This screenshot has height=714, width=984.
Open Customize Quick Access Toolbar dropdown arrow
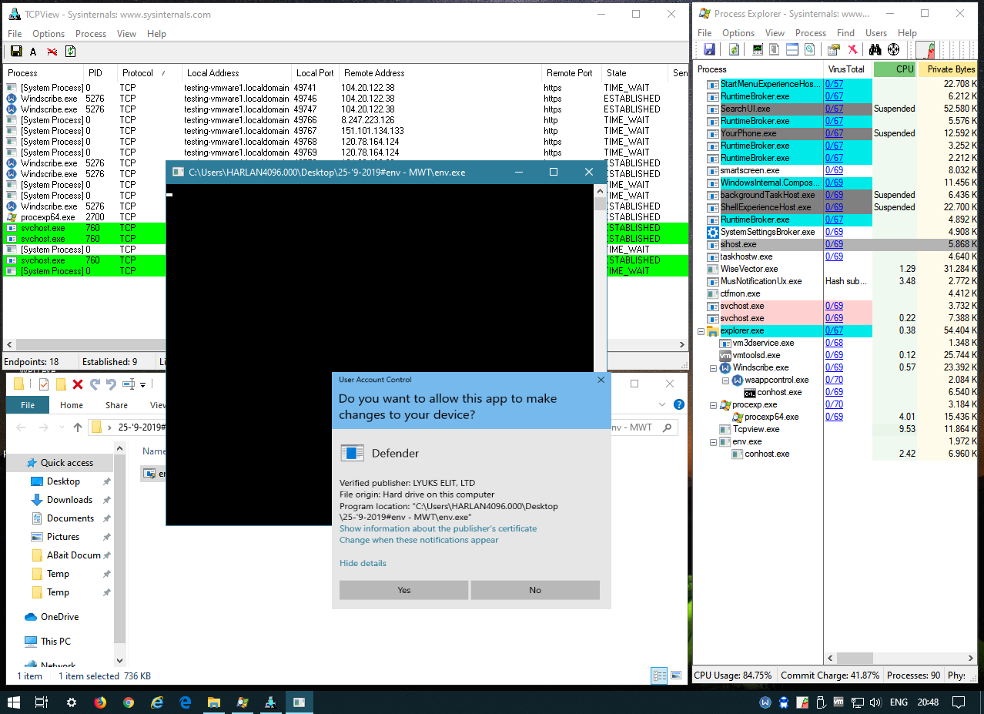pos(142,385)
